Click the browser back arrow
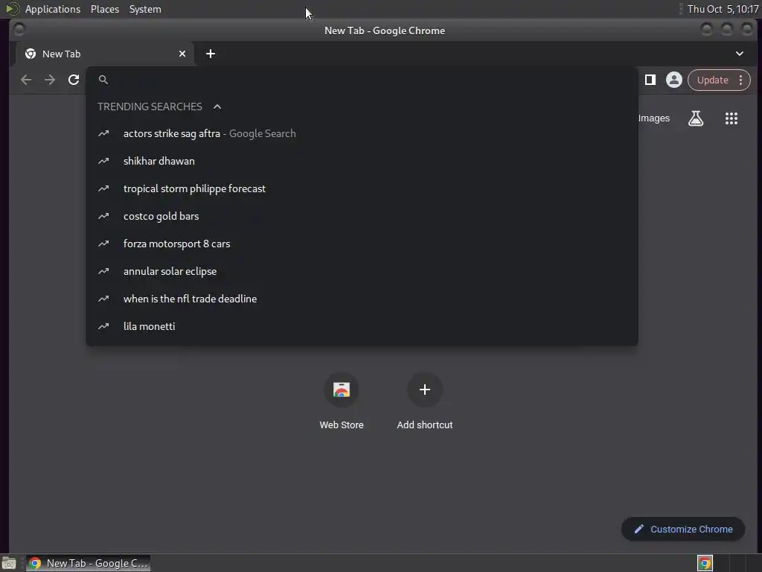 point(26,80)
